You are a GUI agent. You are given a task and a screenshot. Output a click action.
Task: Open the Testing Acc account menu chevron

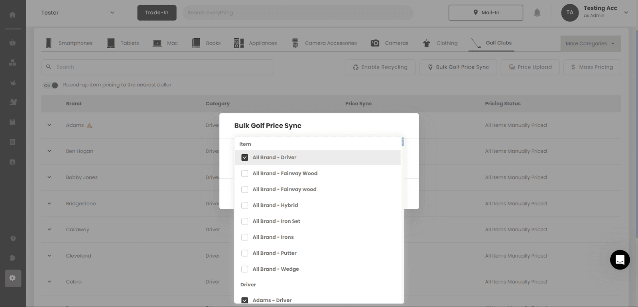(x=626, y=13)
